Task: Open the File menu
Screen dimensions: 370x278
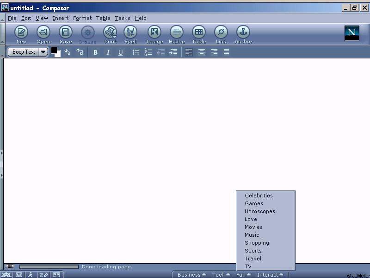Action: tap(12, 18)
